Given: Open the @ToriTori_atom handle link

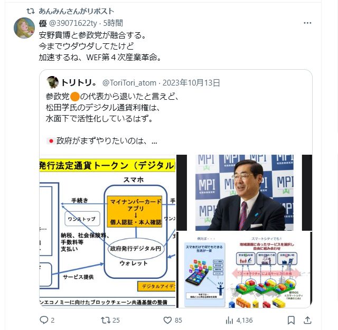Looking at the screenshot, I should (x=129, y=83).
